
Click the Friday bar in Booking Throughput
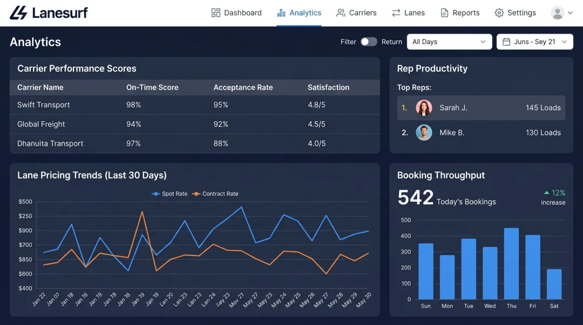coord(533,267)
